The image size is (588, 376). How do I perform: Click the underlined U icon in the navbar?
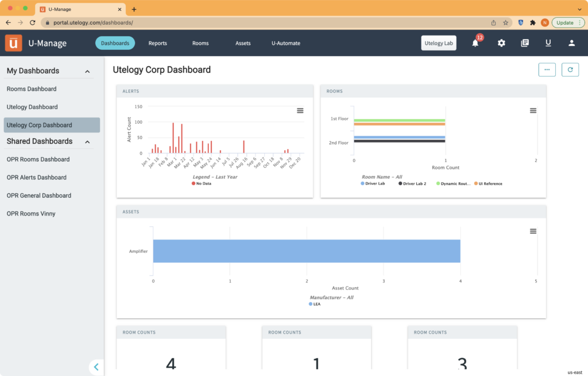pyautogui.click(x=548, y=42)
